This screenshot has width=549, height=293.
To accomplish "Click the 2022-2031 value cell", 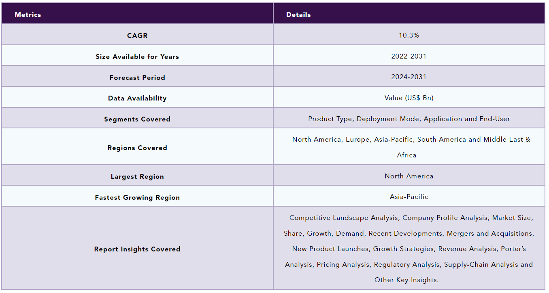I will [409, 56].
